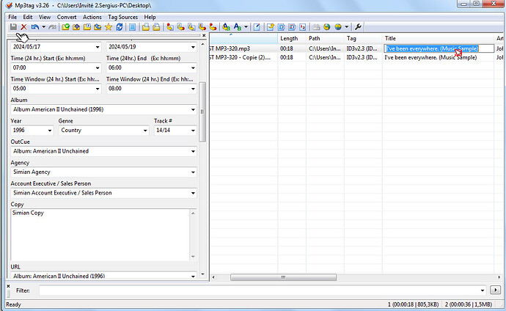Screen dimensions: 506x311
Task: Expand the Album field dropdown
Action: pos(193,110)
